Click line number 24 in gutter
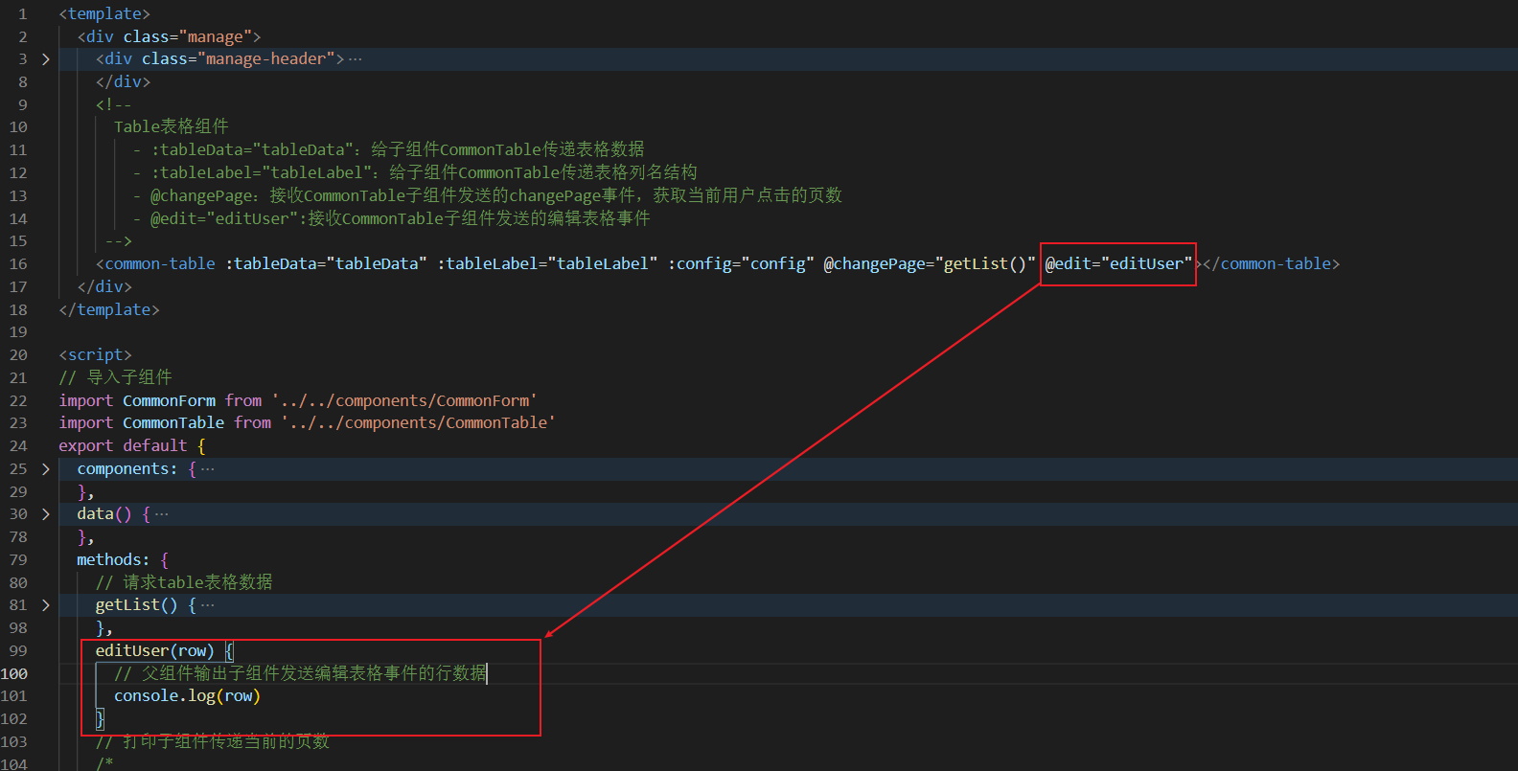Screen dimensions: 1518x771 point(18,446)
